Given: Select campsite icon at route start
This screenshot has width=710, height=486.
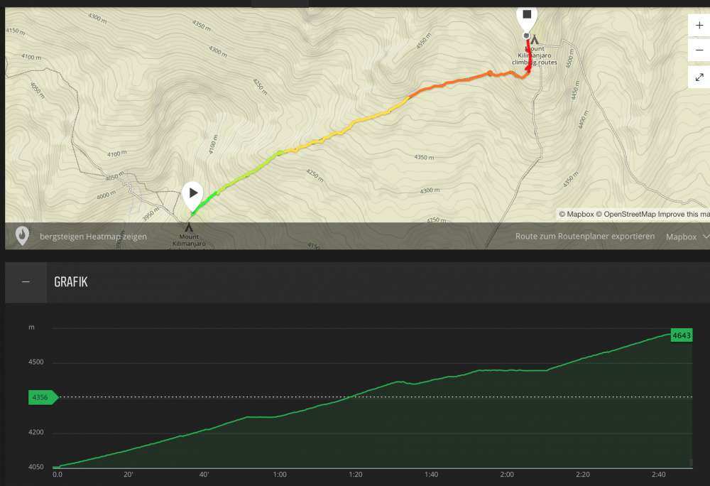Looking at the screenshot, I should (189, 227).
